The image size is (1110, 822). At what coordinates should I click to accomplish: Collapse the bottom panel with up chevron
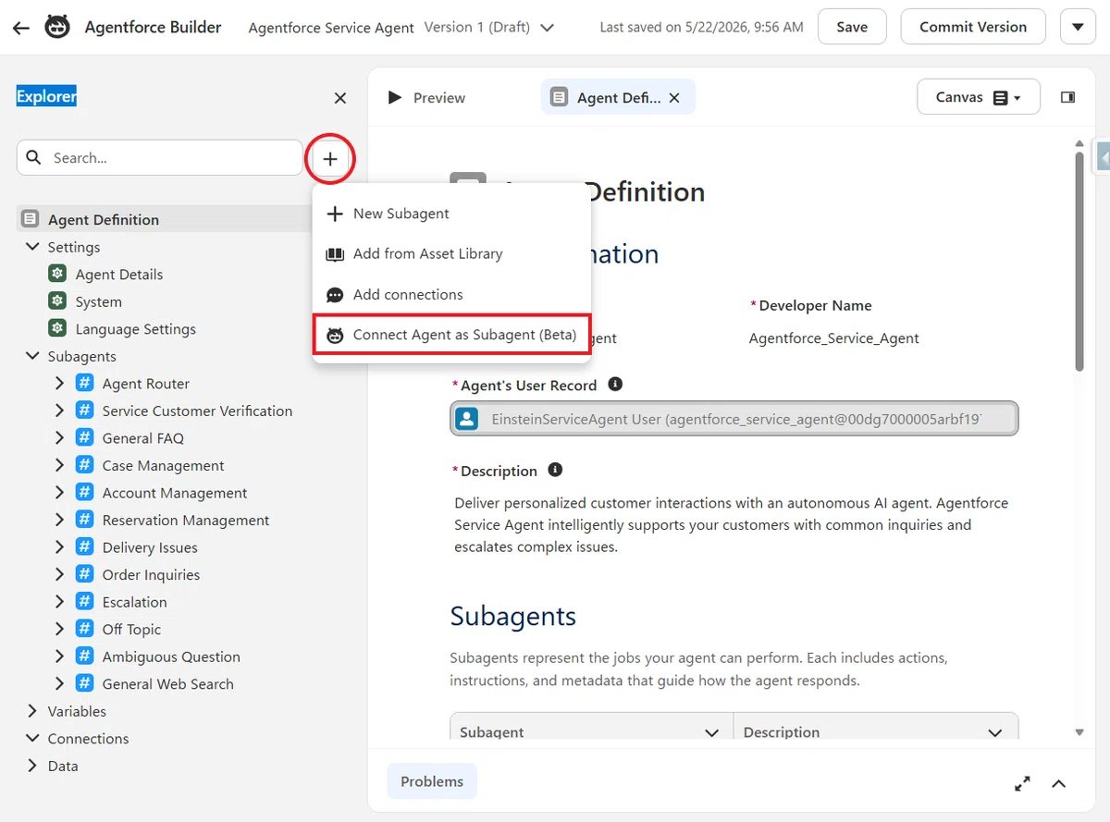coord(1059,783)
